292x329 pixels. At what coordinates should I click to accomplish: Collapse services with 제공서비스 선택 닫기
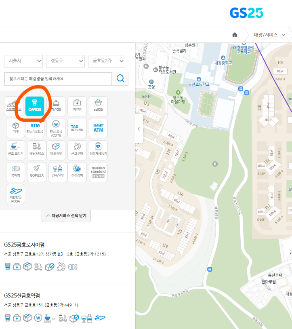tap(66, 215)
